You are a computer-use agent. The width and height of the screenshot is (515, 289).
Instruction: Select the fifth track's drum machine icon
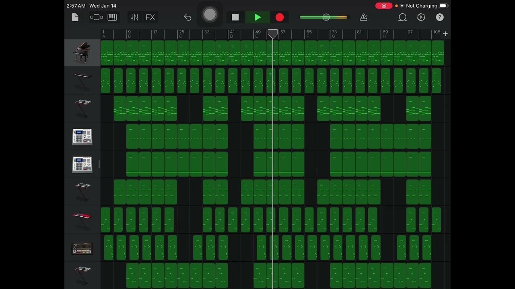point(82,164)
